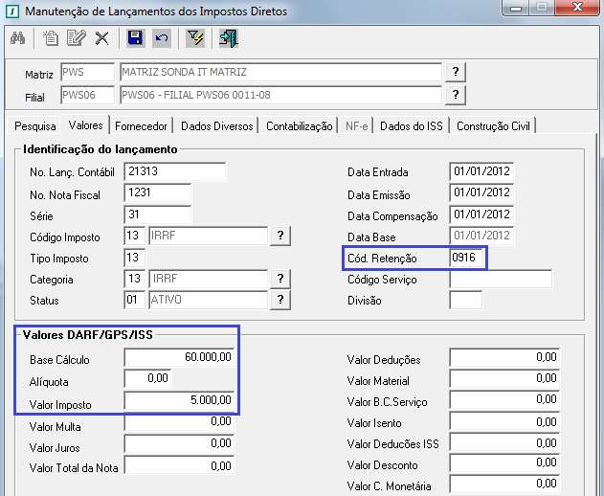This screenshot has height=496, width=604.
Task: Switch to the Pesquisa tab
Action: 35,126
